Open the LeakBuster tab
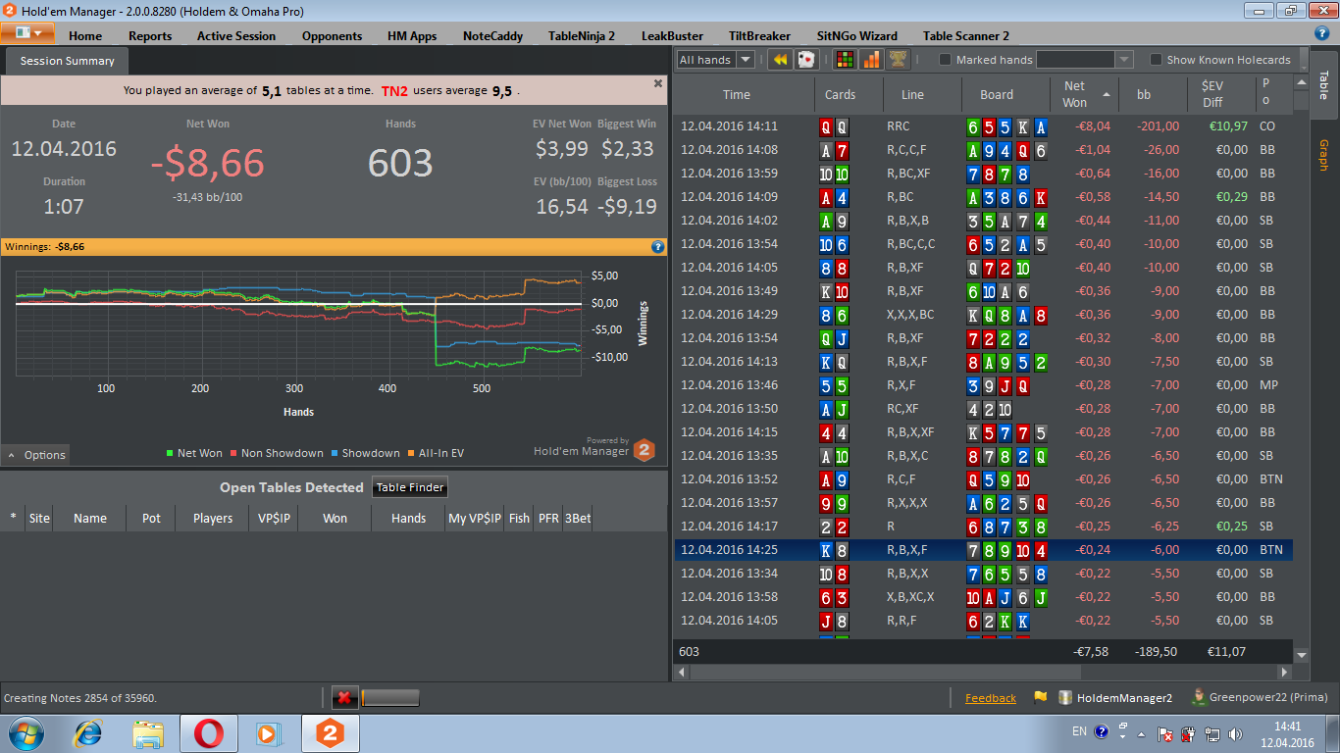Image resolution: width=1340 pixels, height=753 pixels. click(672, 36)
